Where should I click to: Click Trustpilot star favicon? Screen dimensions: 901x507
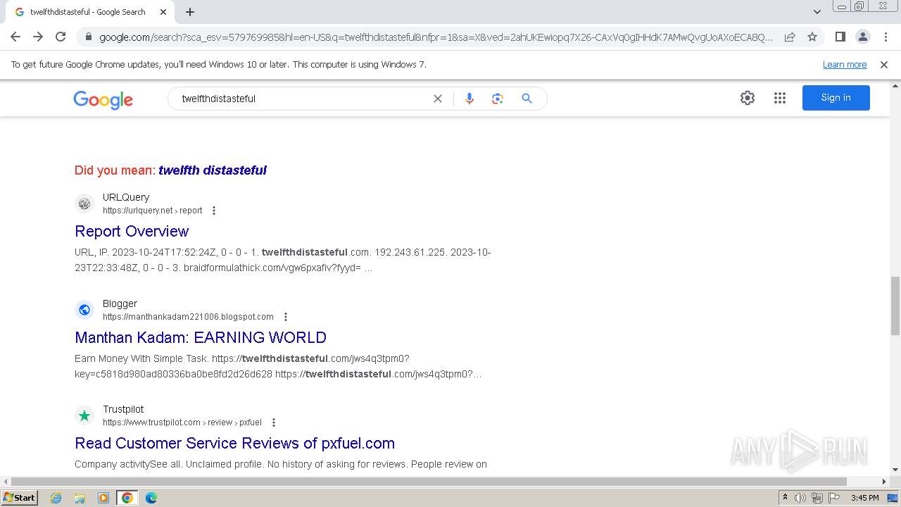click(x=84, y=415)
